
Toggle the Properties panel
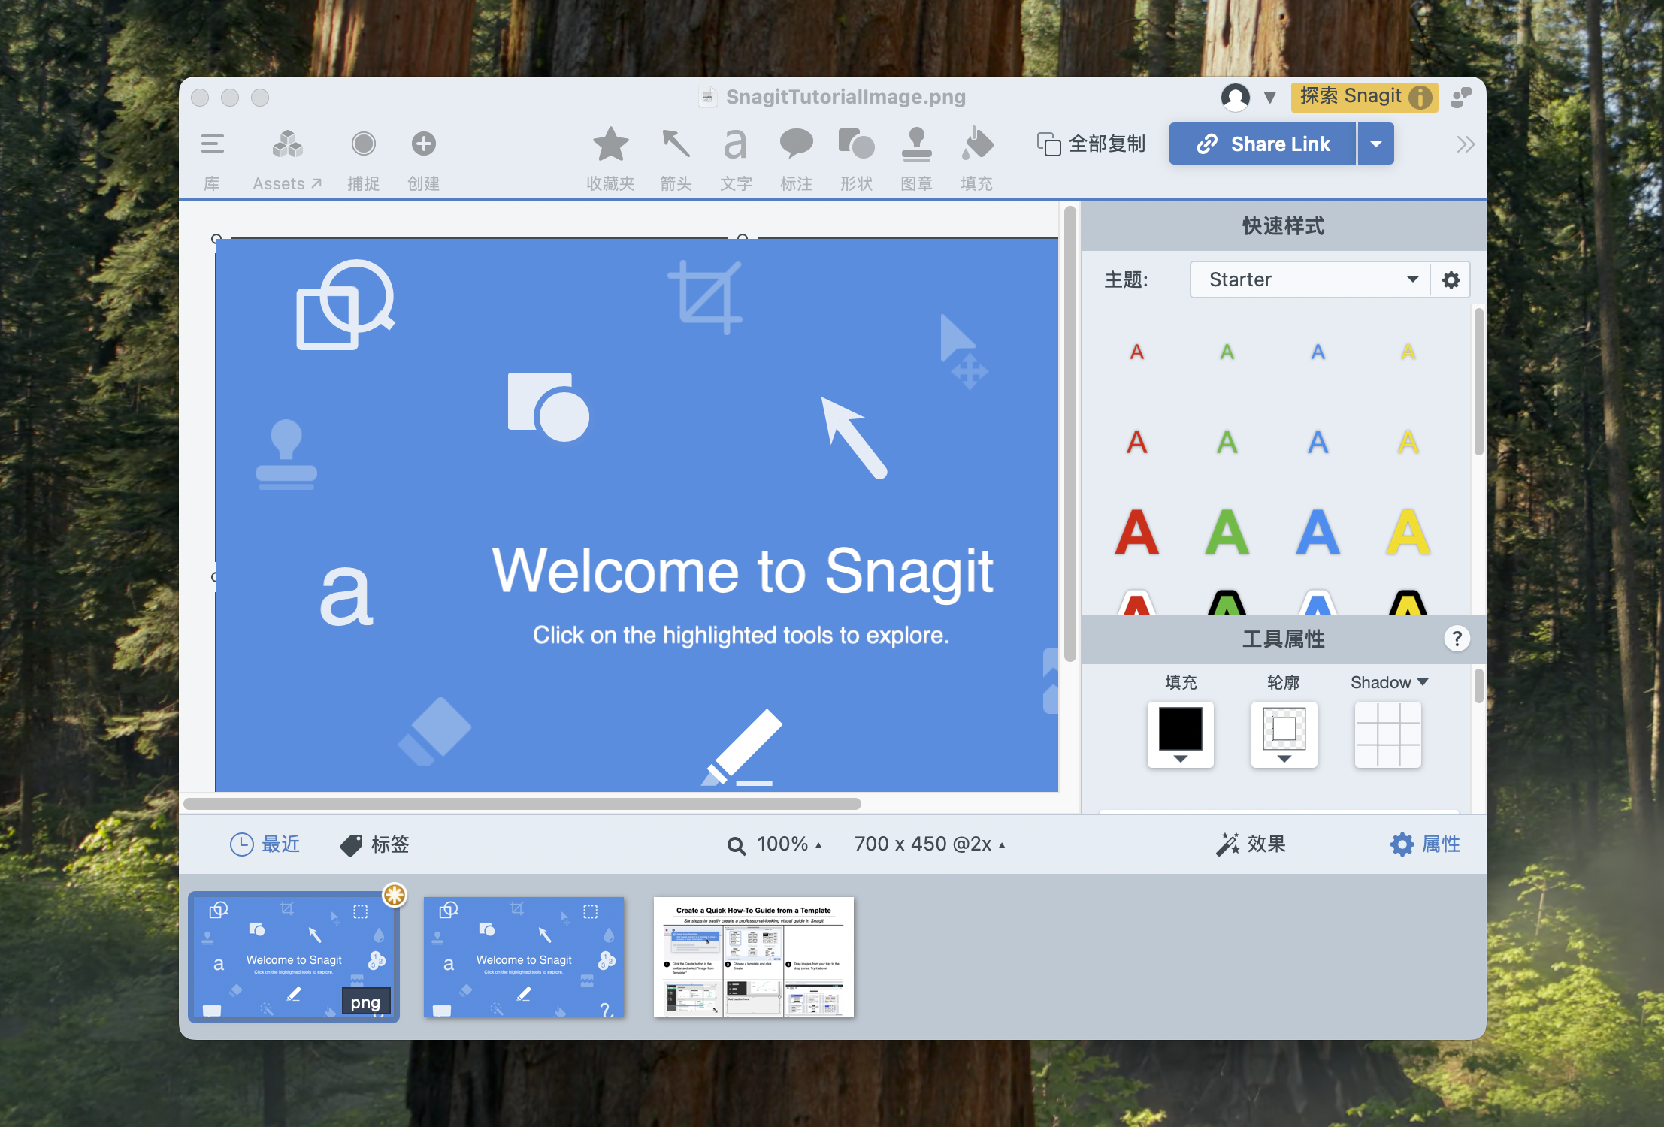1425,844
